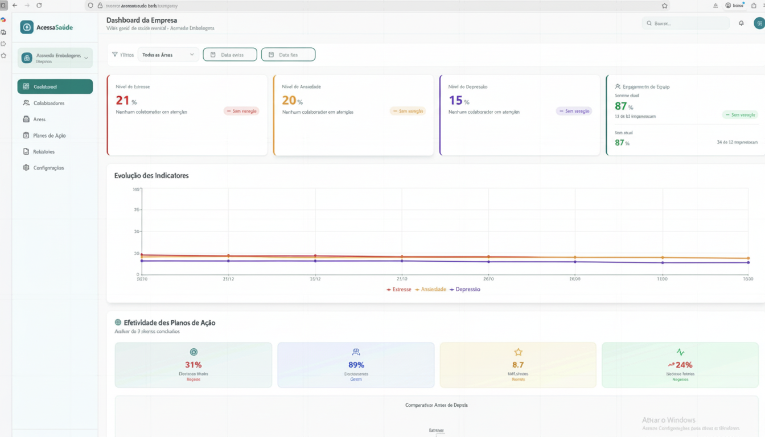Click the lock icon in the address bar
The image size is (765, 437).
click(100, 6)
